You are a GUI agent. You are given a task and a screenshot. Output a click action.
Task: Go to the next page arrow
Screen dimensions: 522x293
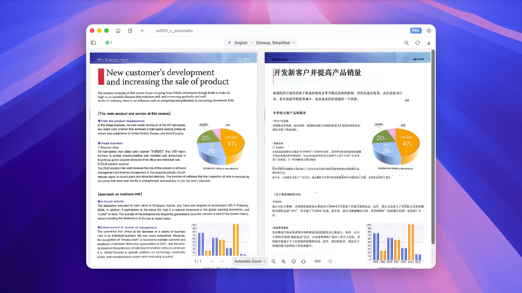point(222,261)
